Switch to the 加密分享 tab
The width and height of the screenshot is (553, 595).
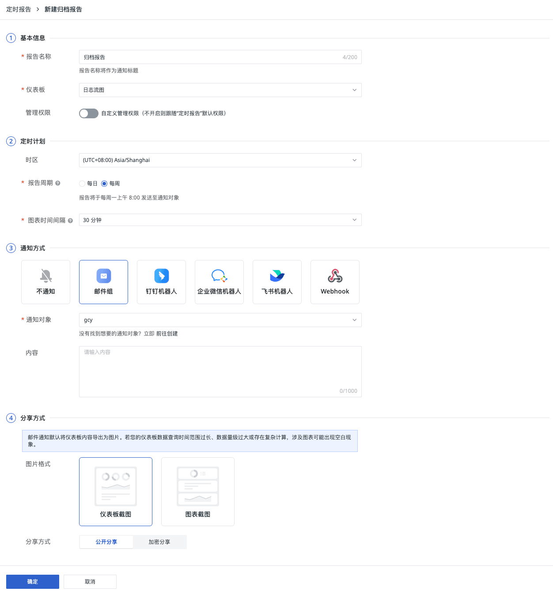[x=159, y=542]
